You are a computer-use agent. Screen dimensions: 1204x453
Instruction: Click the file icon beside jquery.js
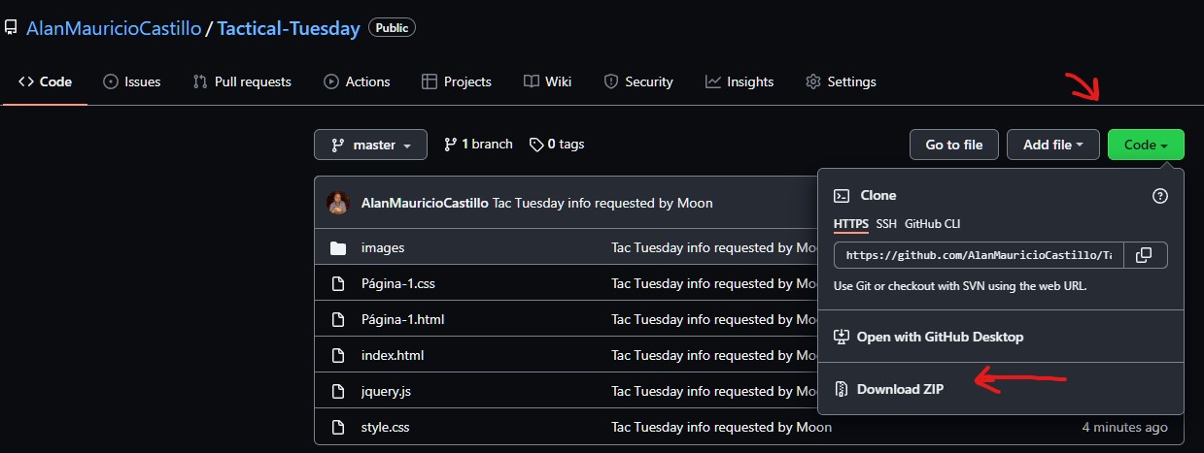pos(338,392)
